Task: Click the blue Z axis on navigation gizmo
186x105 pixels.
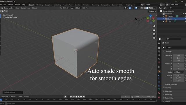Action: point(151,16)
